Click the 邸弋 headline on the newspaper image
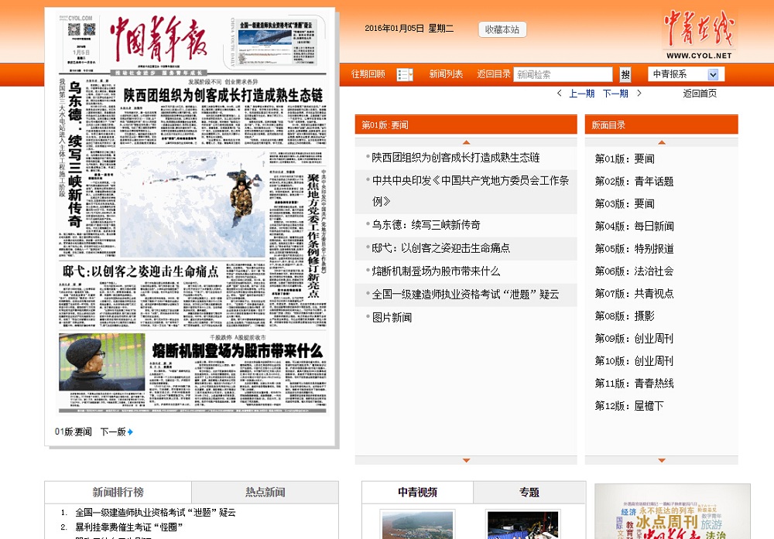774x539 pixels. 141,271
